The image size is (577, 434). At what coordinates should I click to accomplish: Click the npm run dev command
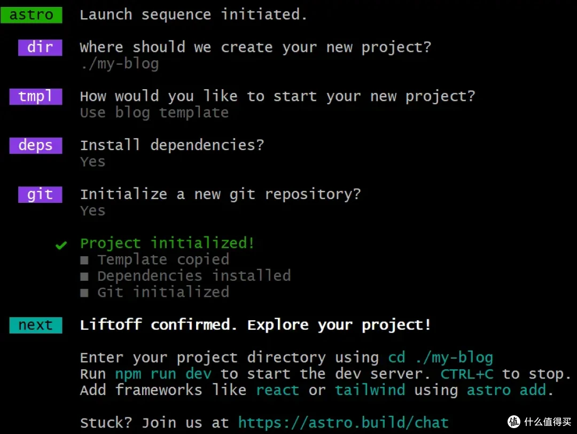point(163,374)
